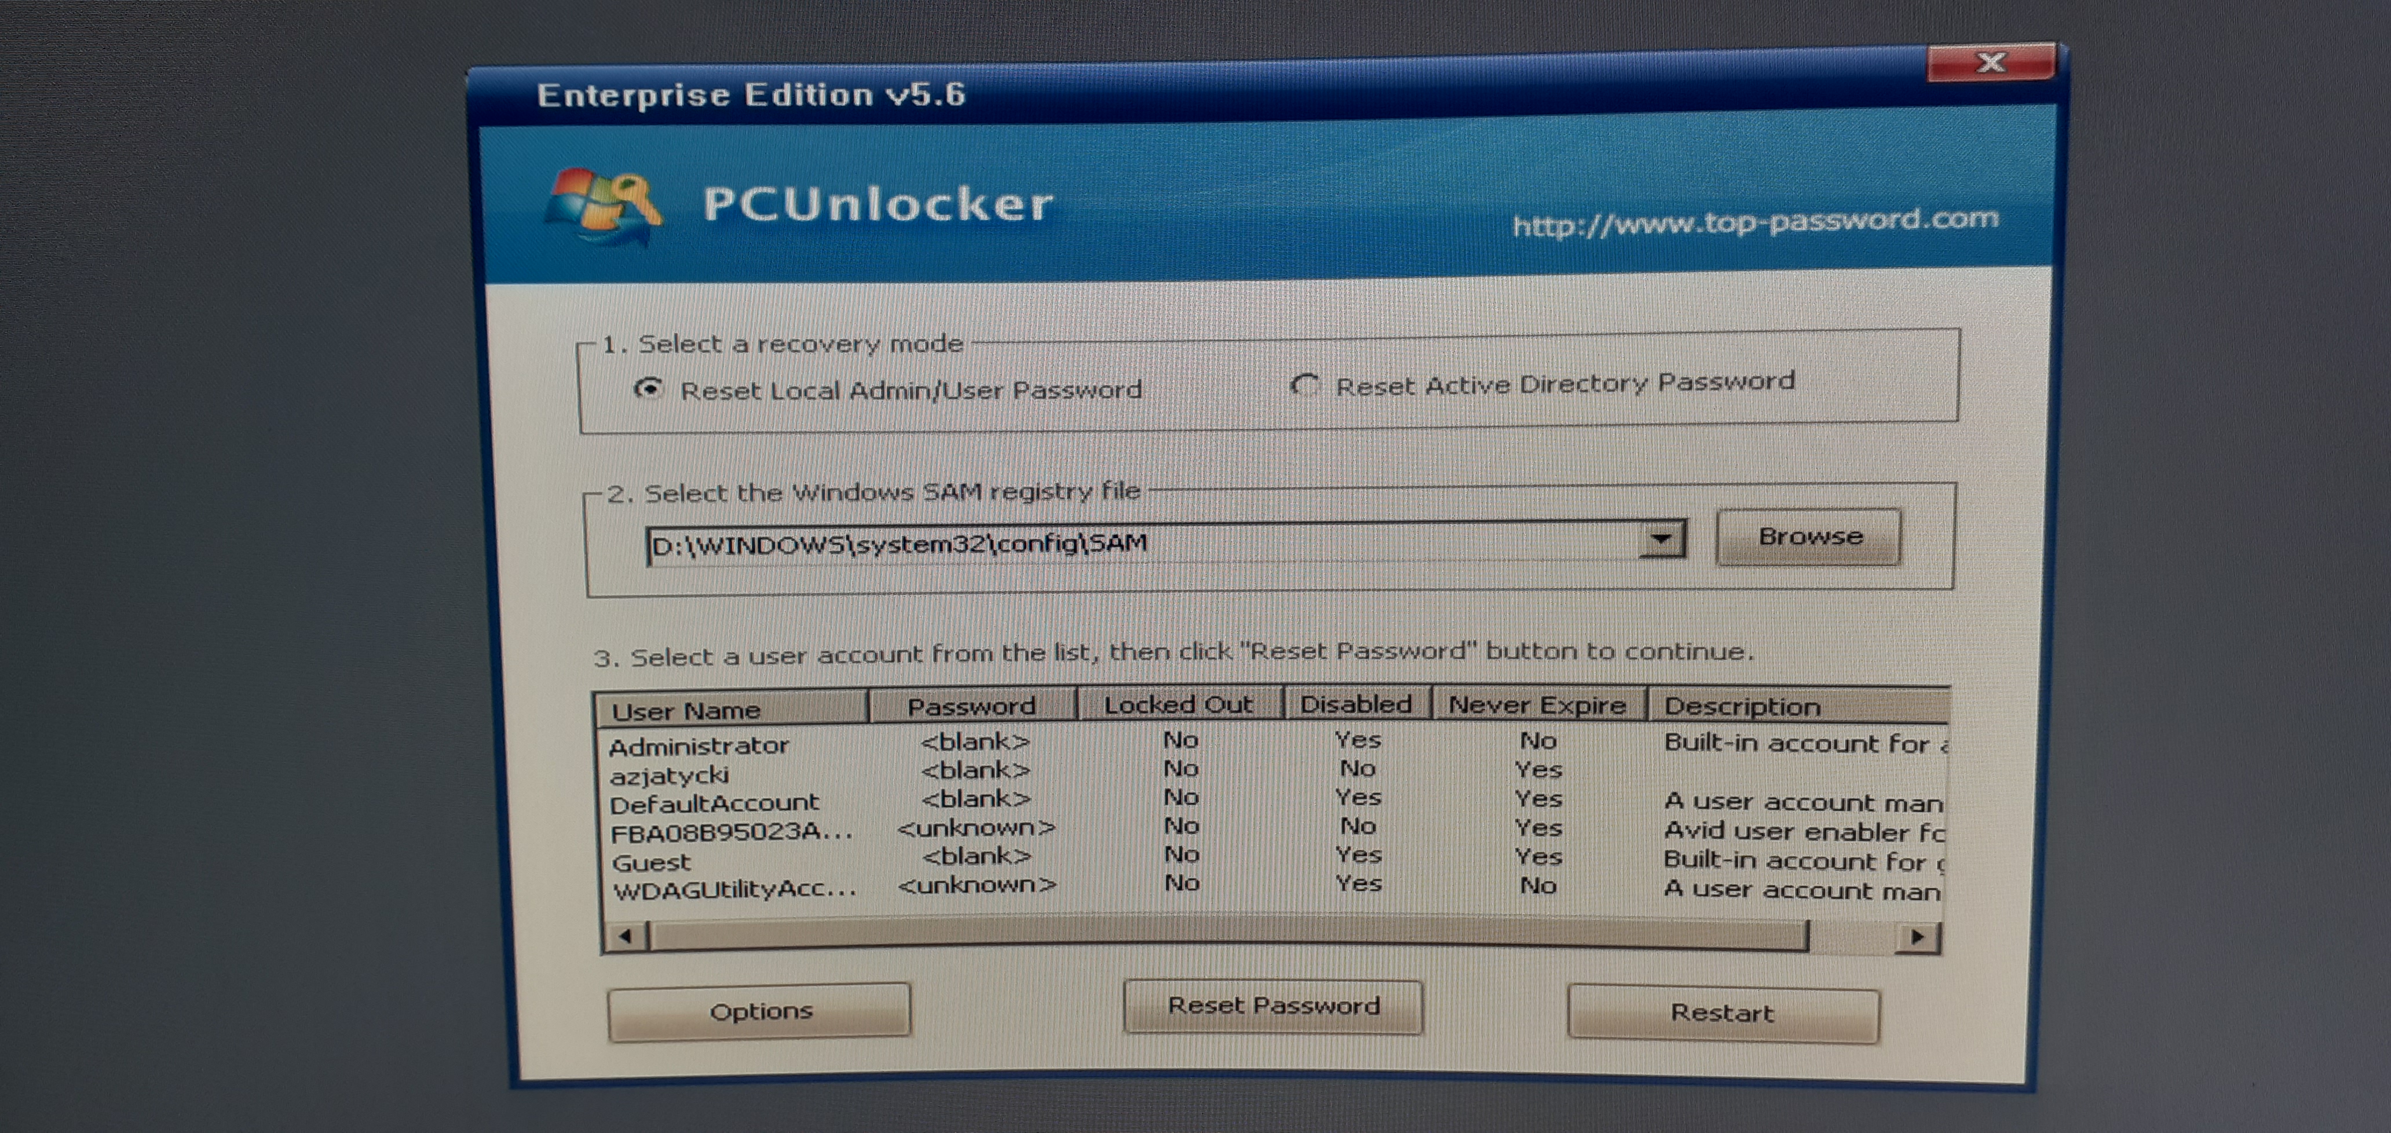Select the FBA08B95023A... user account

click(x=732, y=831)
